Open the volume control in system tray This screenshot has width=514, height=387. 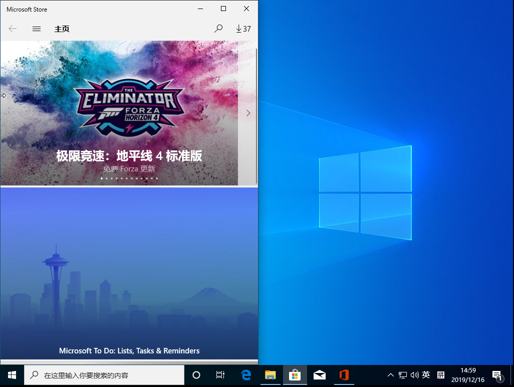(414, 374)
